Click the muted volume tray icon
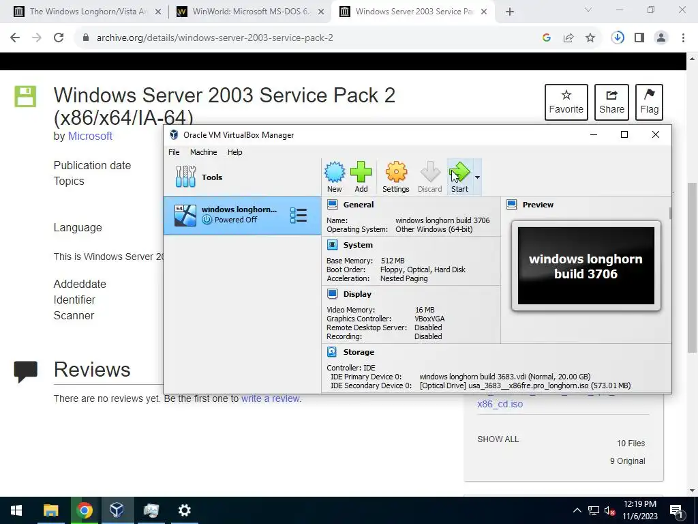698x524 pixels. 610,510
